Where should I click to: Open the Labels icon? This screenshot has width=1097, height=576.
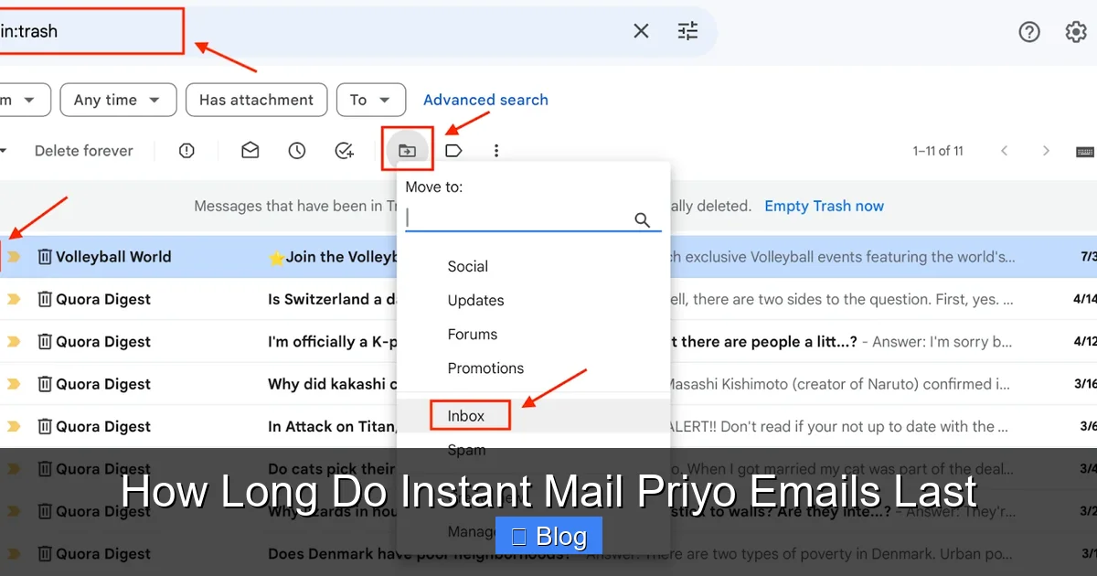453,150
